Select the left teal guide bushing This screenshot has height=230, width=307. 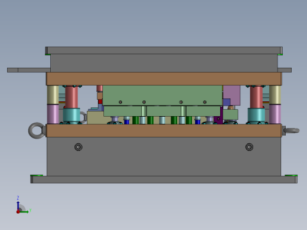(x=71, y=115)
